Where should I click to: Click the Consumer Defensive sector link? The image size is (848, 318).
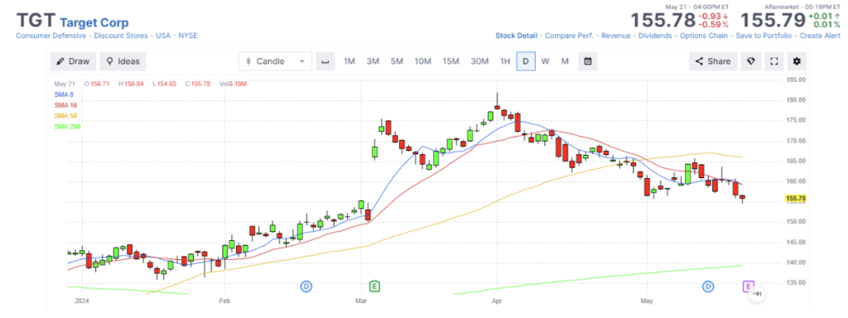click(51, 36)
